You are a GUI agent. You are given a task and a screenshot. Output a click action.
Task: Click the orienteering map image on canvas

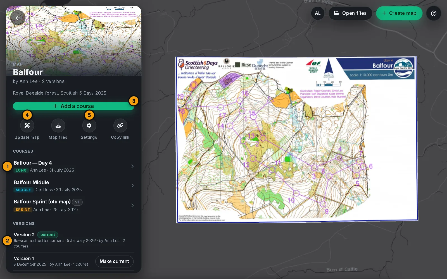(x=297, y=139)
